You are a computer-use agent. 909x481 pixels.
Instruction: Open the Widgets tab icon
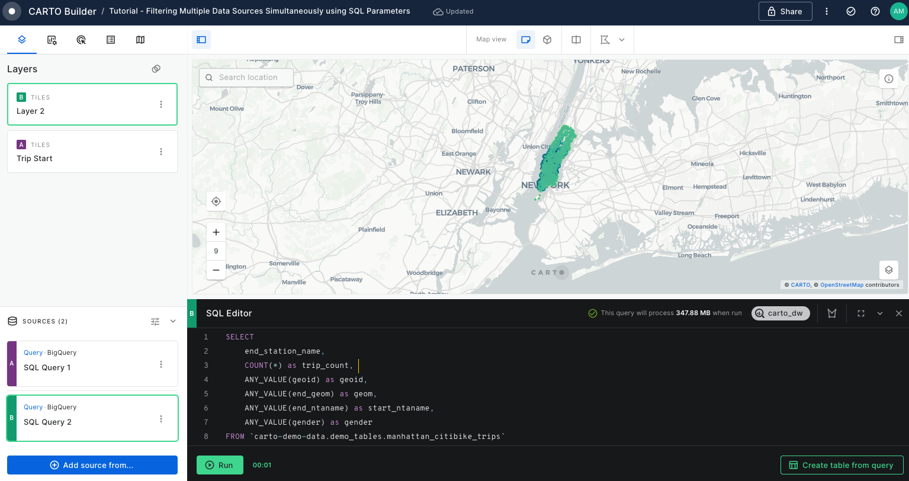coord(52,40)
